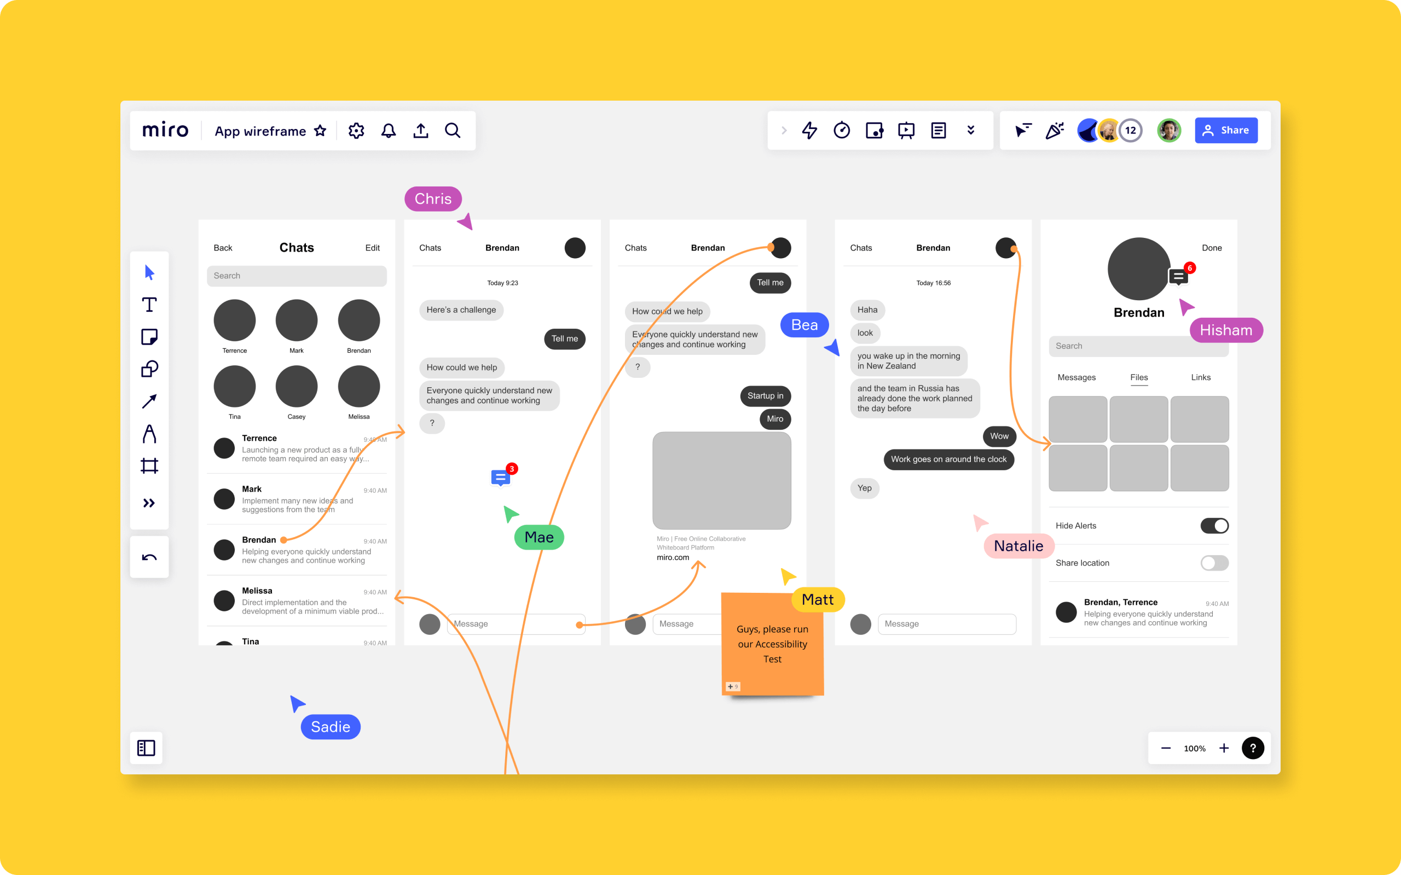Select the text tool in sidebar
Viewport: 1401px width, 875px height.
(149, 305)
